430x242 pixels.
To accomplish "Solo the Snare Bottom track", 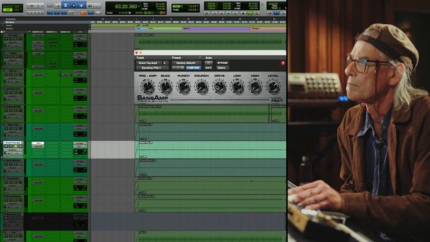I will 15,164.
